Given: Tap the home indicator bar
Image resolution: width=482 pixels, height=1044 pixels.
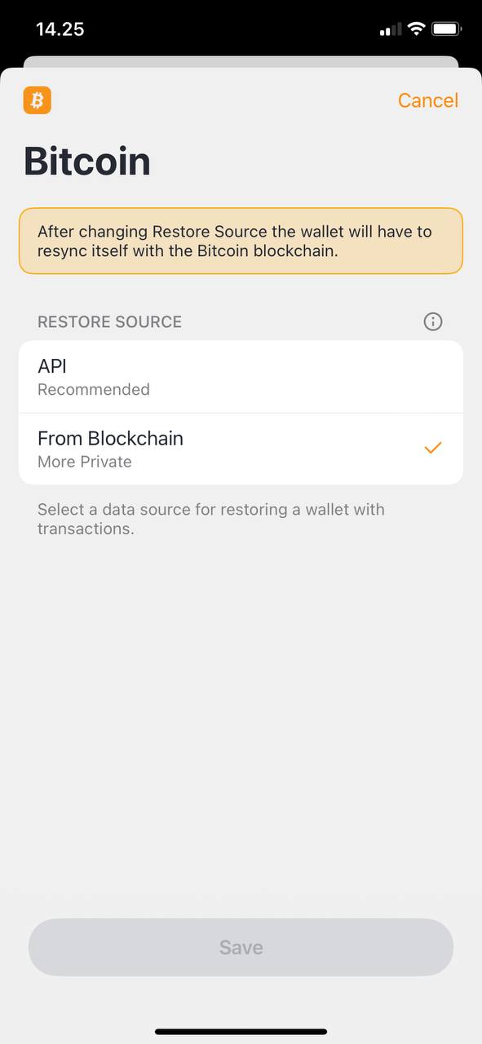Looking at the screenshot, I should point(241,1032).
